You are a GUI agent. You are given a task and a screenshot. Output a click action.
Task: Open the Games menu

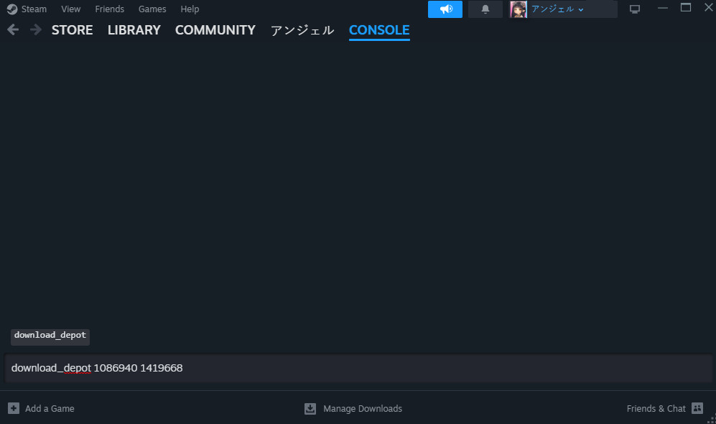pyautogui.click(x=152, y=9)
